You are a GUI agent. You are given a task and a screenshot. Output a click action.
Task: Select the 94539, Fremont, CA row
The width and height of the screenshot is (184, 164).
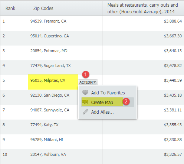click(x=92, y=23)
